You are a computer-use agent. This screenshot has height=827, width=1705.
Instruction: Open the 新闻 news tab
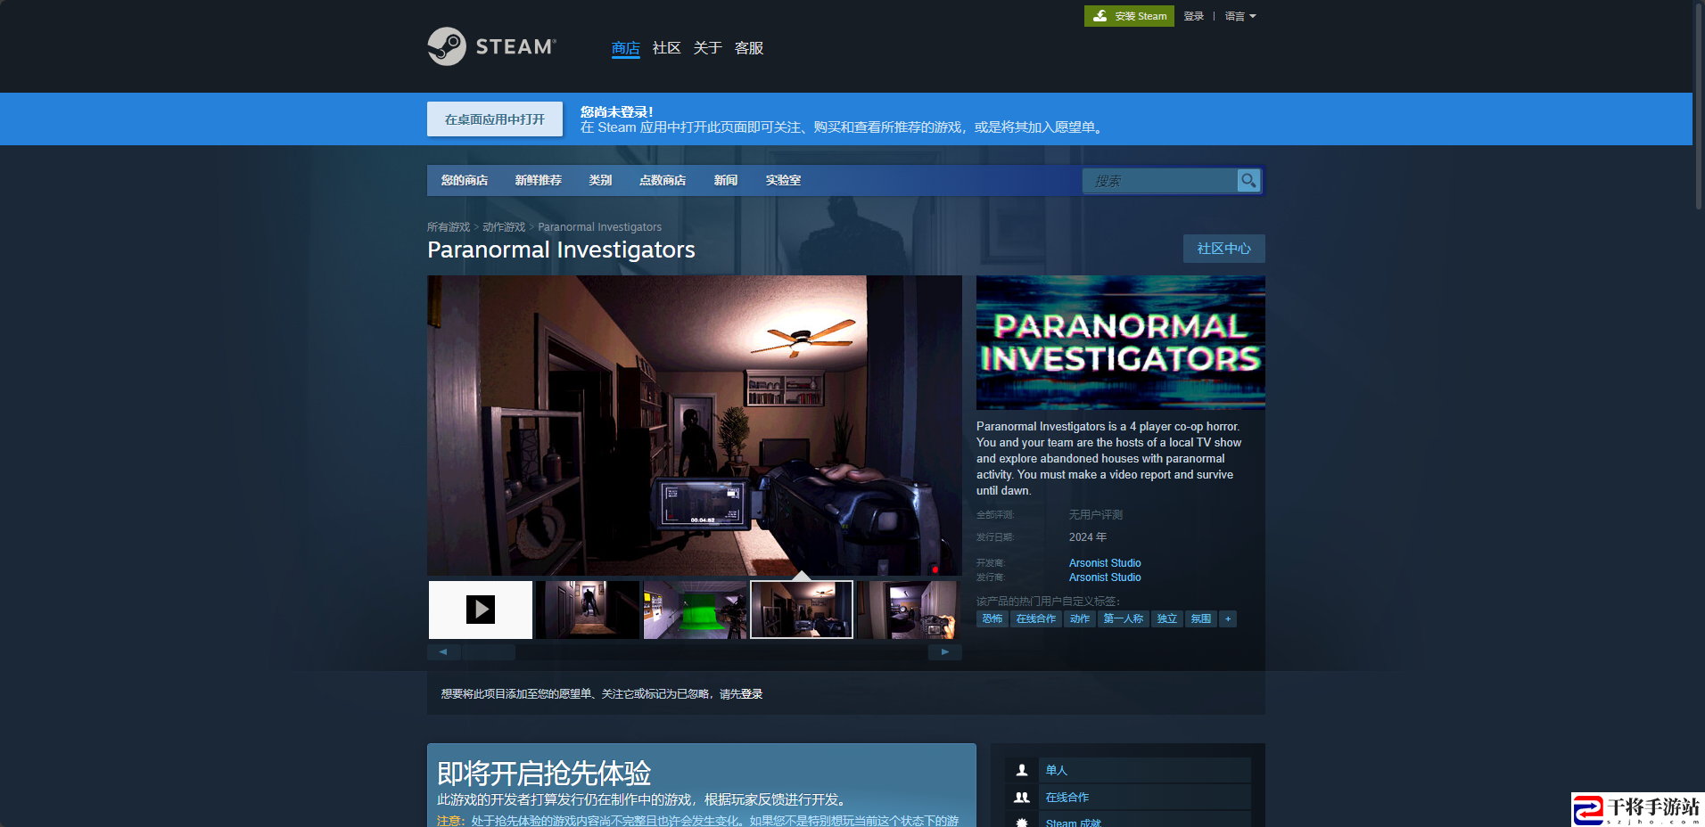(726, 180)
